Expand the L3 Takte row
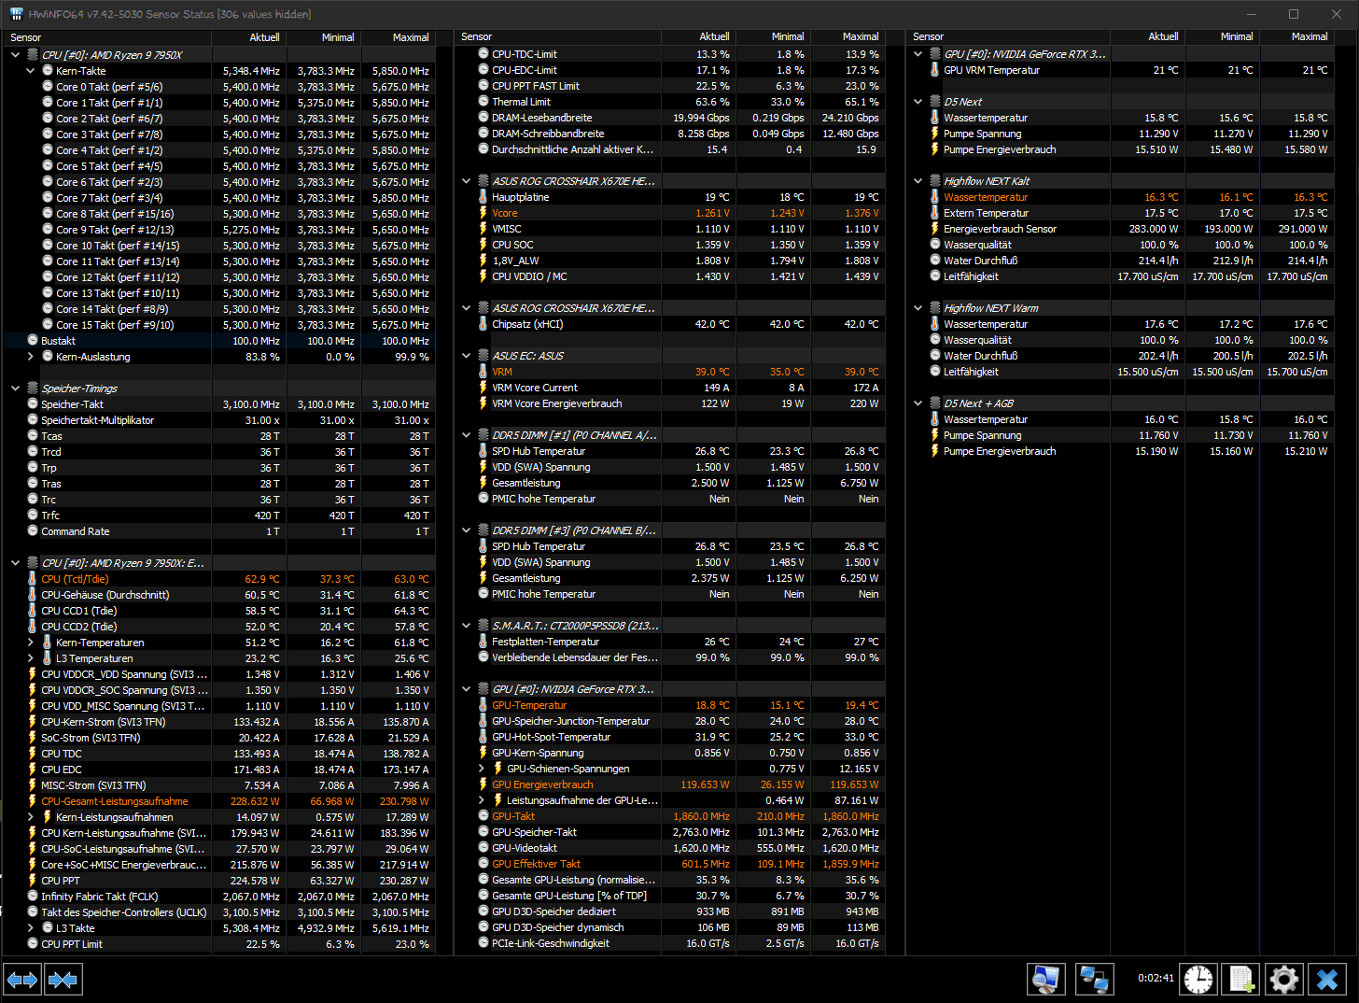This screenshot has width=1359, height=1003. [x=31, y=928]
